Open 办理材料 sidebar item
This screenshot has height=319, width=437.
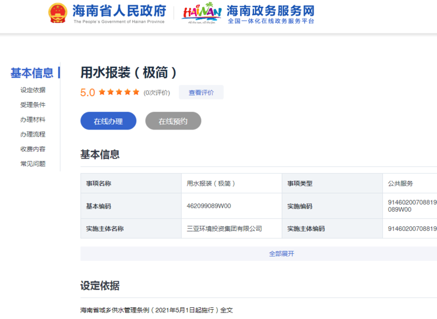tap(33, 120)
